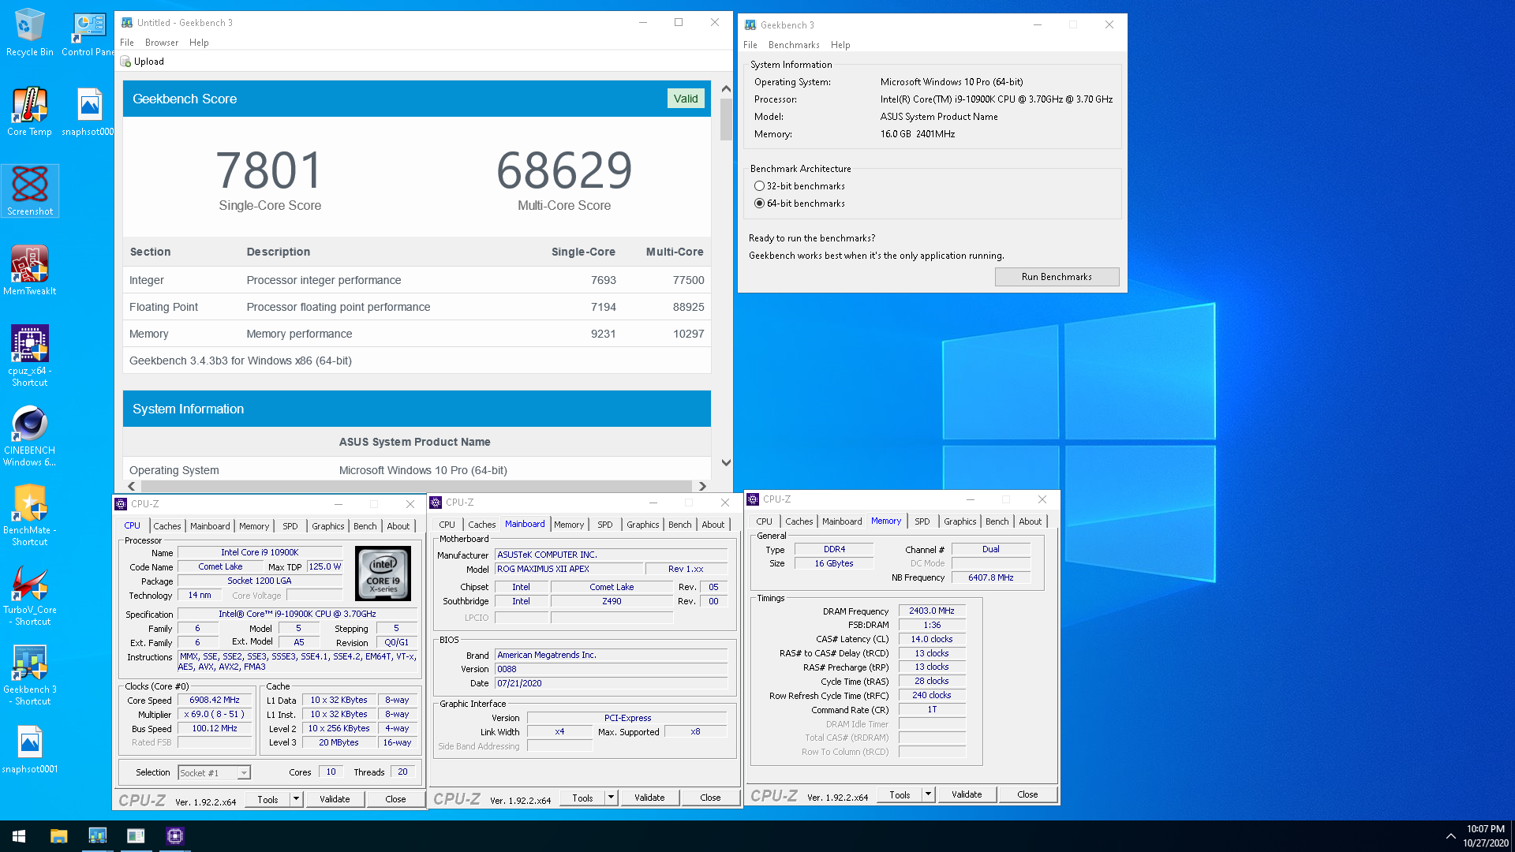
Task: Open Benchmarks menu in Geekbench launcher
Action: (794, 45)
